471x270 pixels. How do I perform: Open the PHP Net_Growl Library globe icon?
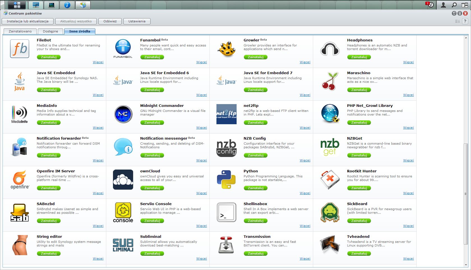[x=330, y=114]
